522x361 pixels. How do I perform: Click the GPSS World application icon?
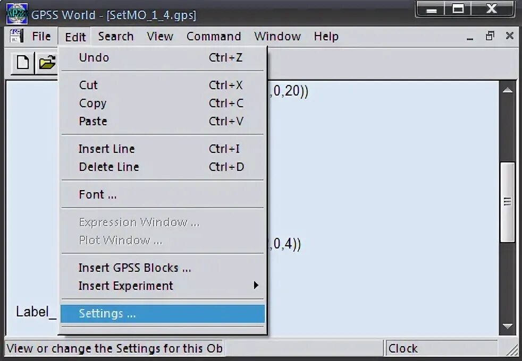pos(17,14)
